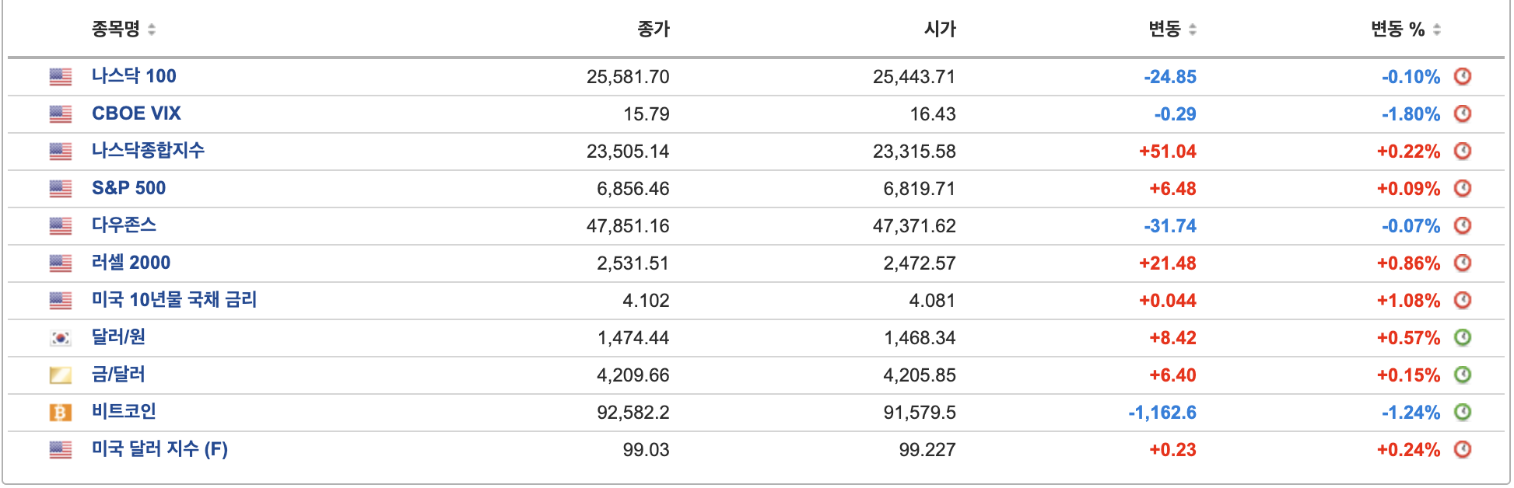Open the S&P 500 link

pos(128,188)
